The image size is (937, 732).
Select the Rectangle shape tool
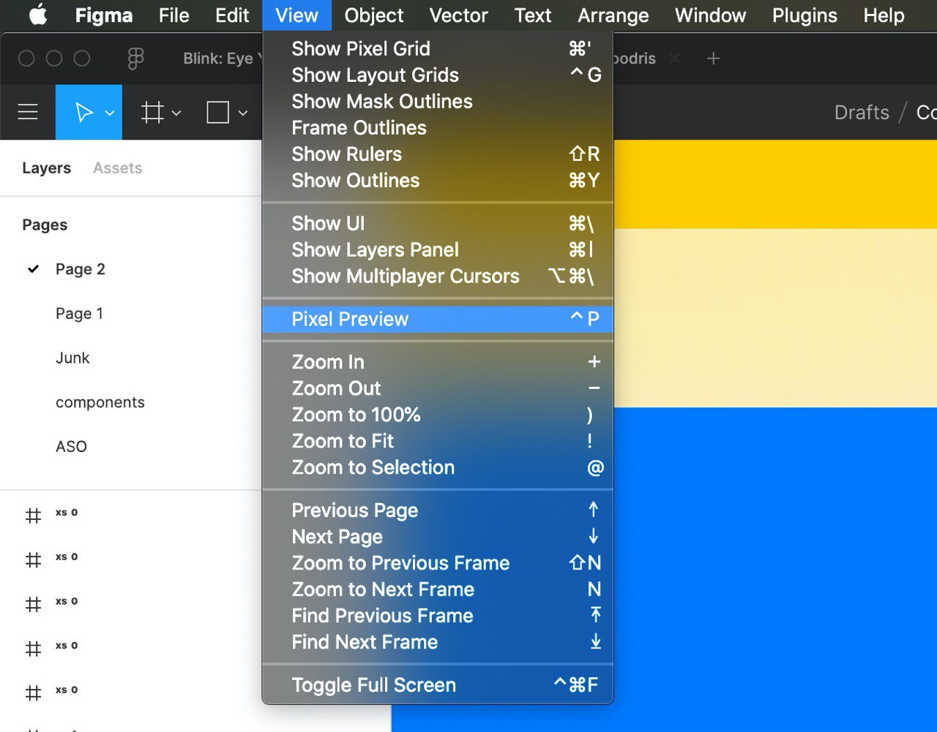pyautogui.click(x=218, y=113)
